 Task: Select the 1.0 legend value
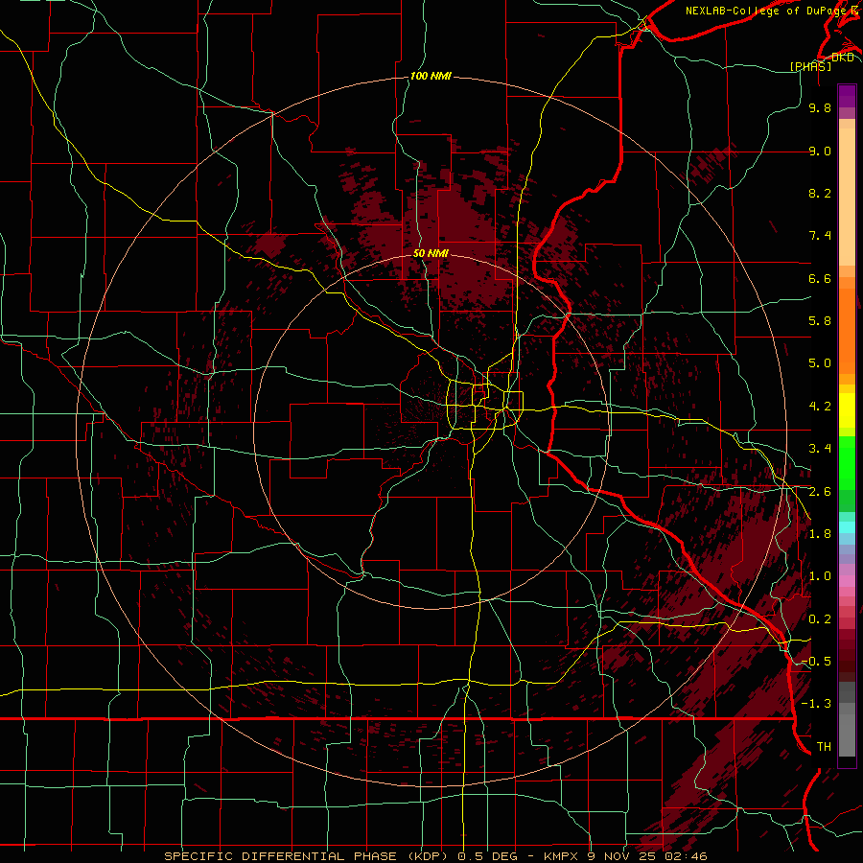[820, 576]
